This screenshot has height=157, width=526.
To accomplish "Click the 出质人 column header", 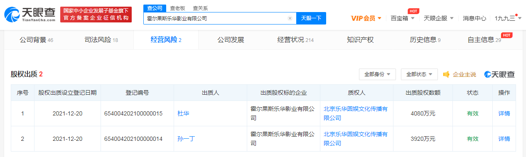I will pos(210,93).
